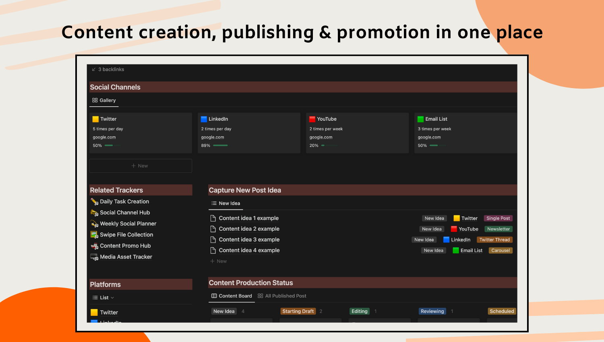Click the Editing column label

click(359, 311)
